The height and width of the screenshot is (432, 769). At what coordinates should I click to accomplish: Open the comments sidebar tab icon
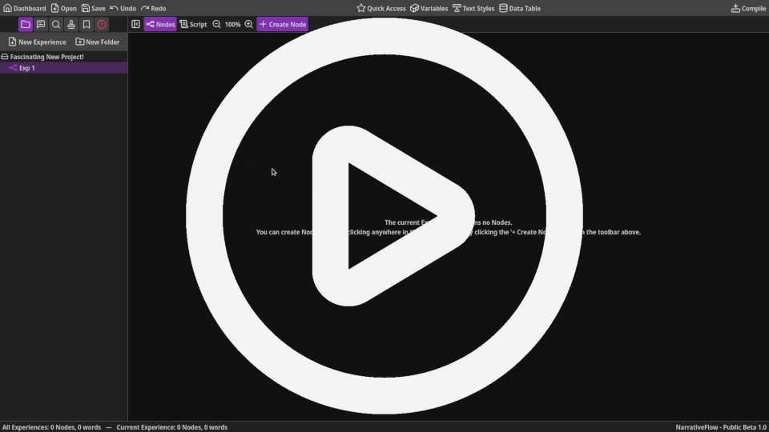tap(41, 25)
